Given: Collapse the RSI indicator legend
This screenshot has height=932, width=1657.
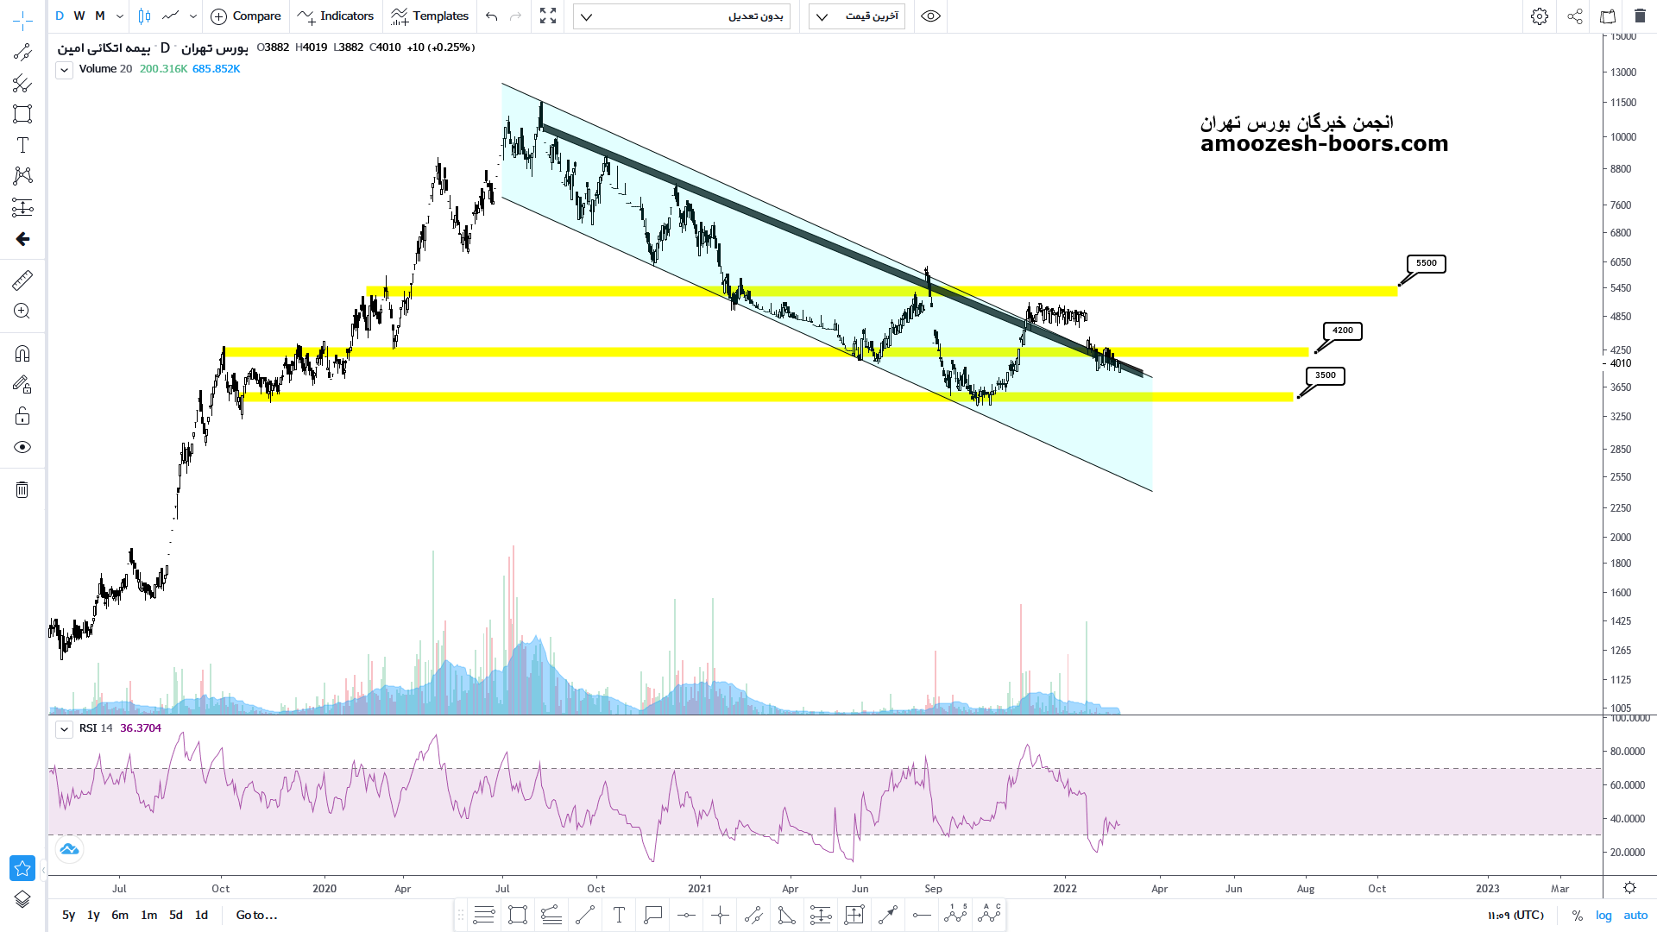Looking at the screenshot, I should (x=64, y=729).
